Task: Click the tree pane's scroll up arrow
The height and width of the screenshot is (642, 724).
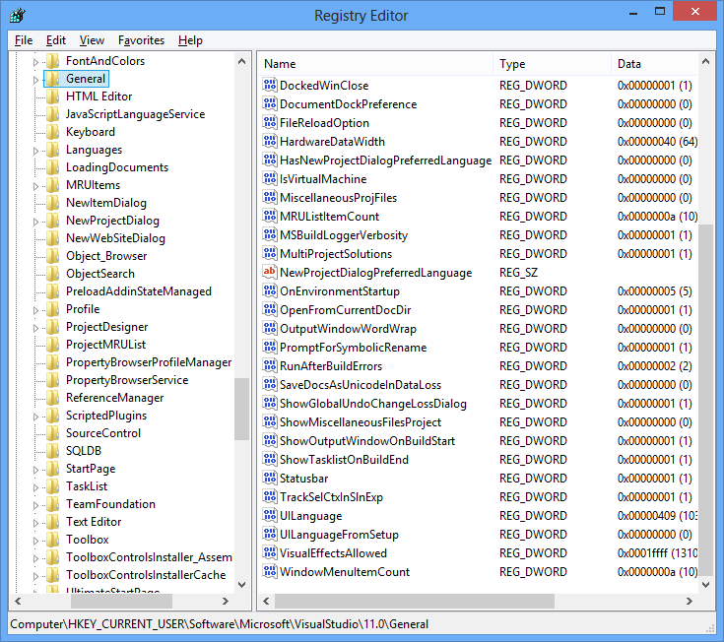Action: tap(241, 61)
